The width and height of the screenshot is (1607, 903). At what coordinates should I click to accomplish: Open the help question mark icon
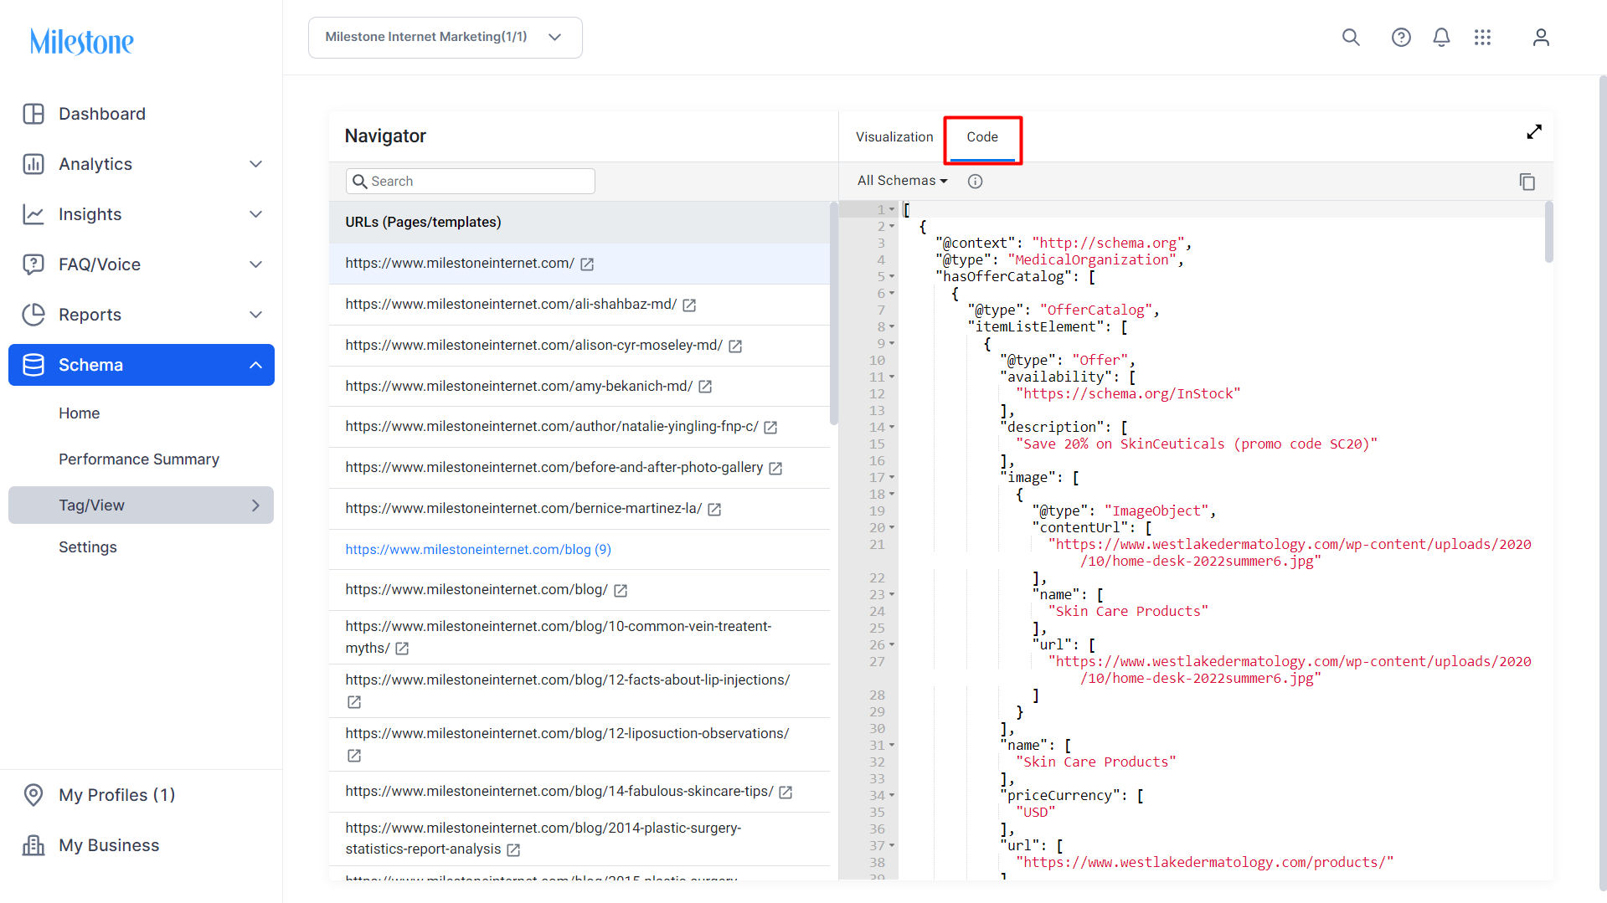[1401, 37]
